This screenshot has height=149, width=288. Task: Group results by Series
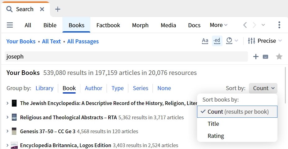pyautogui.click(x=141, y=88)
